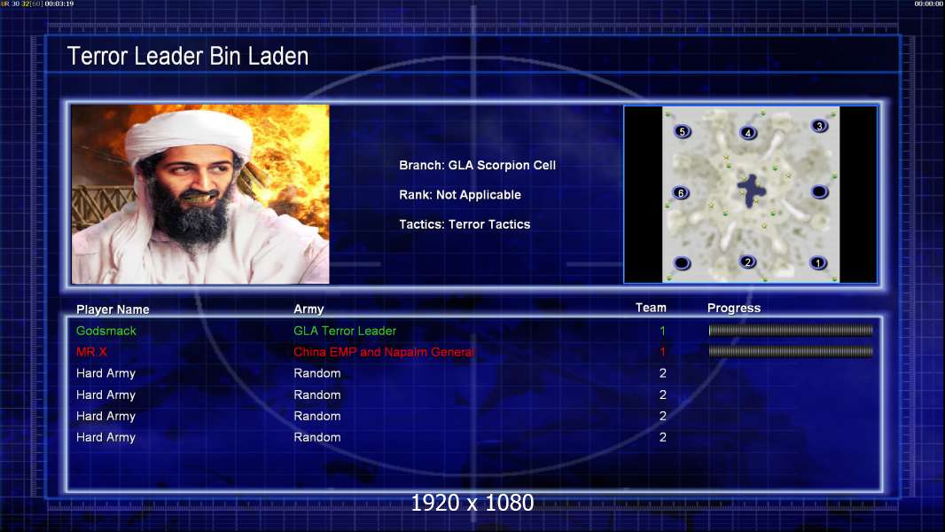Viewport: 945px width, 532px height.
Task: Click the 'Rank: Not Applicable' line
Action: [x=460, y=194]
